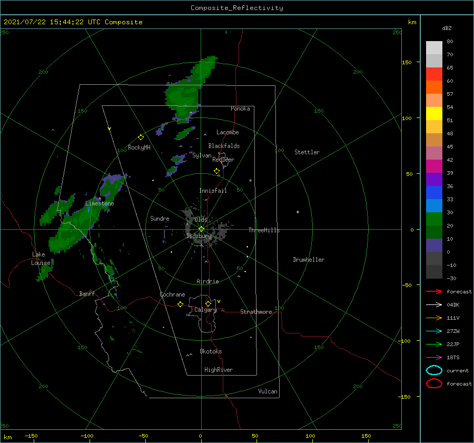
Task: Click the Limestone label
Action: 100,203
